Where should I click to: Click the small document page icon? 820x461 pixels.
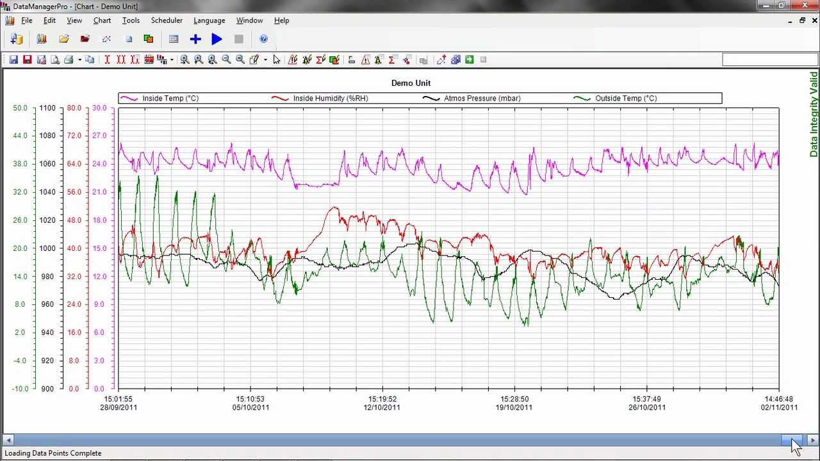click(x=128, y=39)
